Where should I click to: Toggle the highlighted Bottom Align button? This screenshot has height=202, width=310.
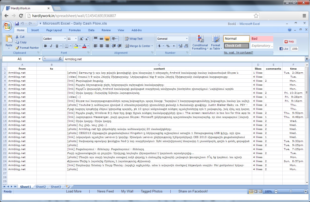(x=107, y=39)
